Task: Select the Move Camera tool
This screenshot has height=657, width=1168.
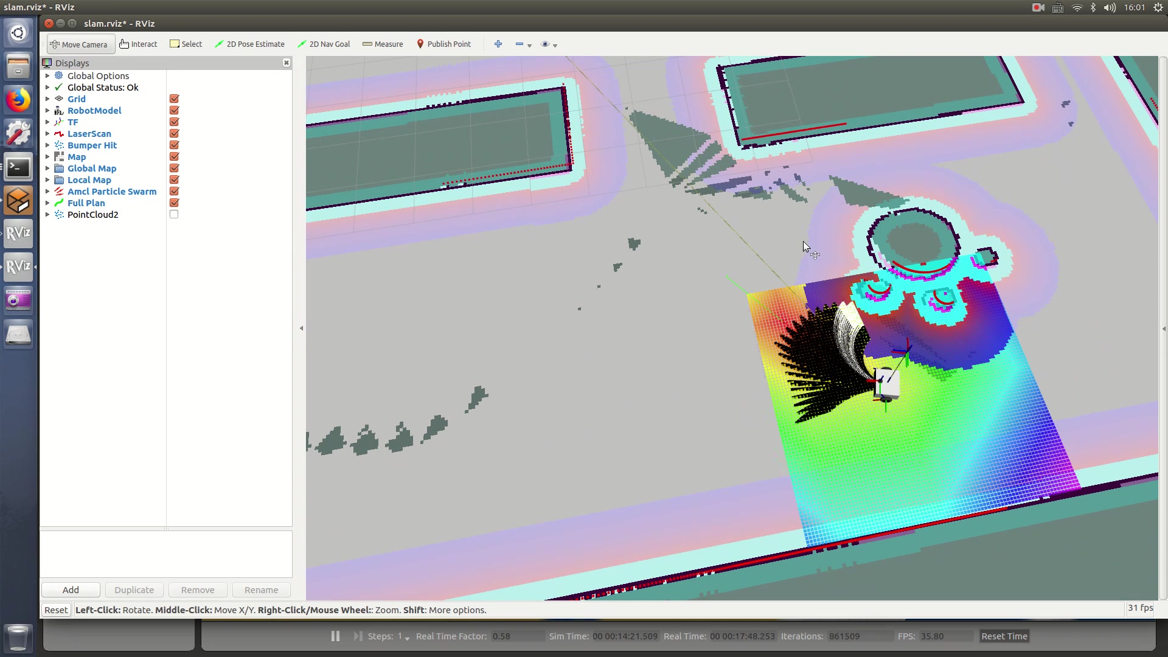Action: click(x=79, y=44)
